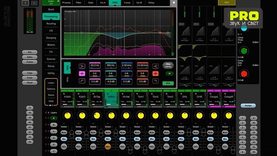
Task: Select the HF band top filter shape icon
Action: [155, 66]
